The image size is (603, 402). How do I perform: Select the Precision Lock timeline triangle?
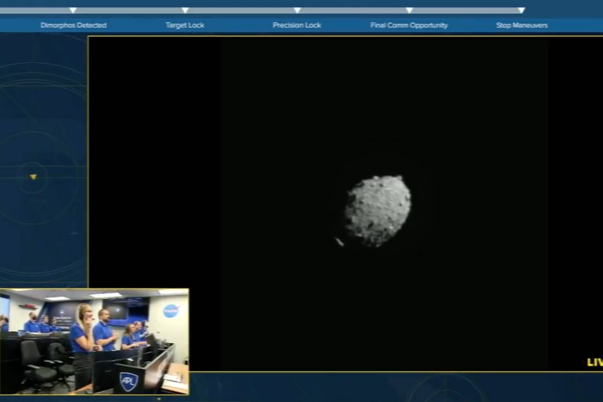(x=297, y=10)
